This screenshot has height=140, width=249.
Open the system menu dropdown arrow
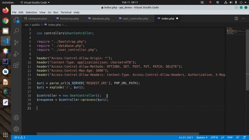tap(245, 2)
